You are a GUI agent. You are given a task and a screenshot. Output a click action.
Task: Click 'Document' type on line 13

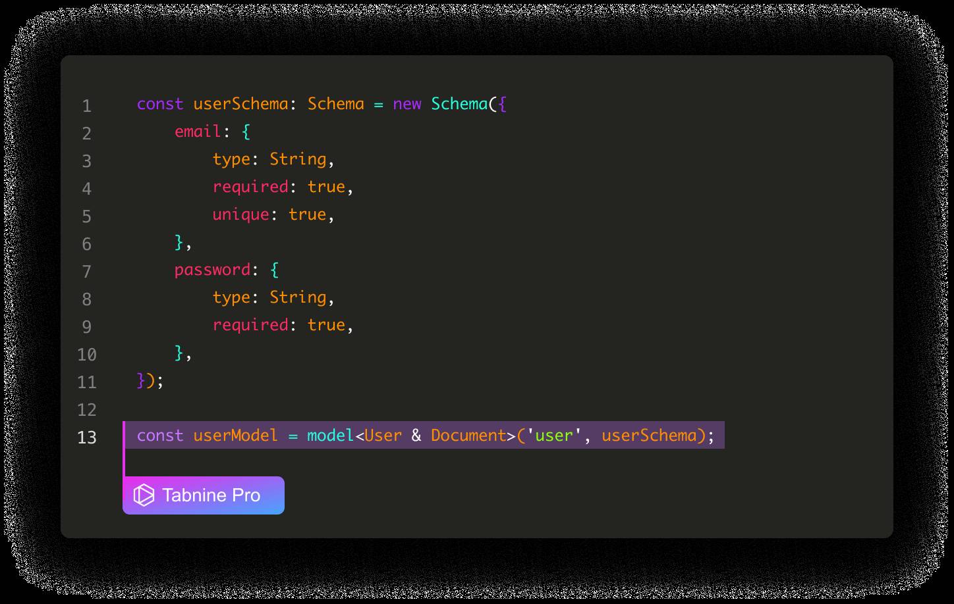(x=469, y=436)
